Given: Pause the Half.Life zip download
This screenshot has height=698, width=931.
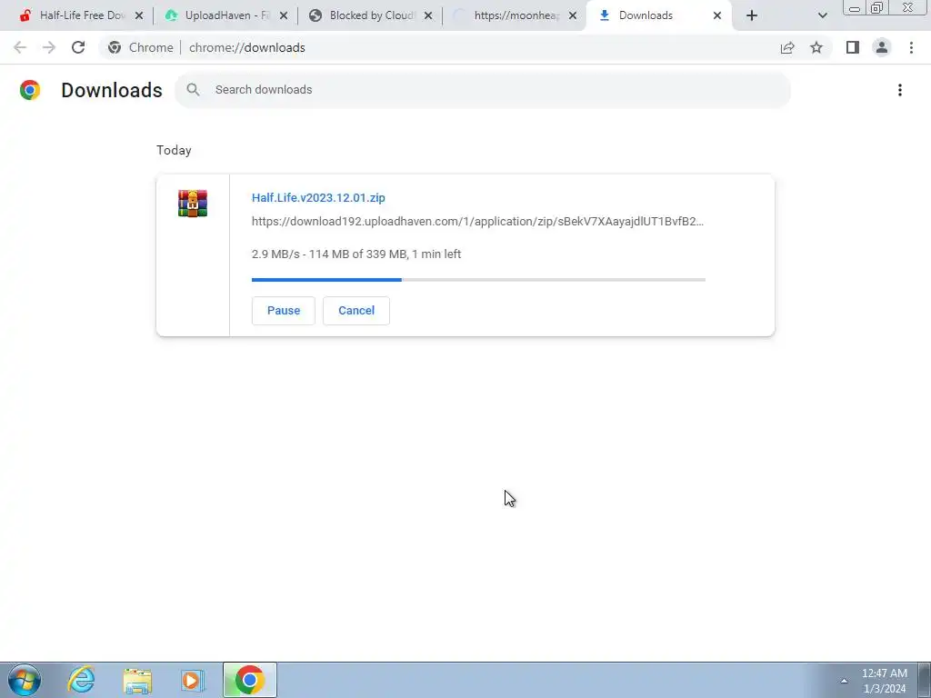Looking at the screenshot, I should point(284,311).
